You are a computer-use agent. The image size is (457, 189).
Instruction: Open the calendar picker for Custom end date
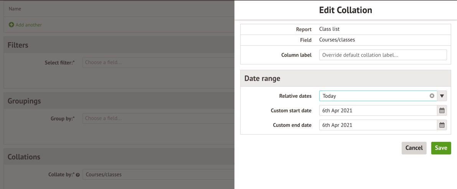pos(442,125)
